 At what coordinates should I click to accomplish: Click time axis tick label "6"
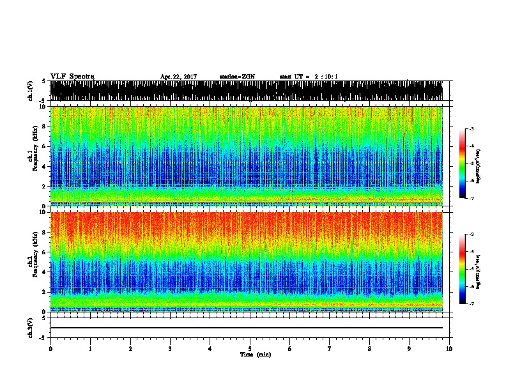coord(290,349)
